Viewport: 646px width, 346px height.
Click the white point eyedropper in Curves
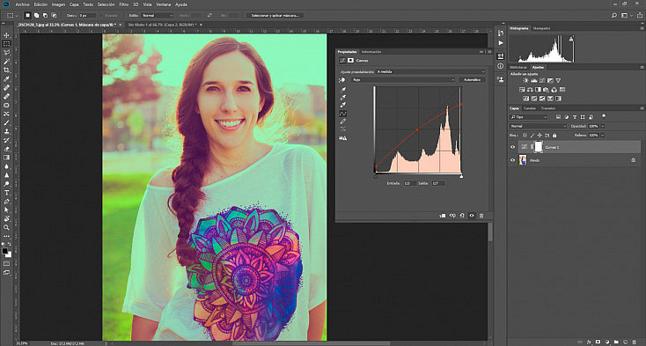coord(342,105)
